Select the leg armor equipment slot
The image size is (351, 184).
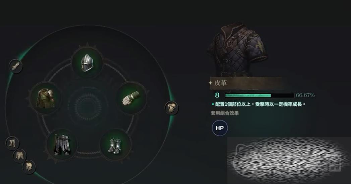(62, 145)
